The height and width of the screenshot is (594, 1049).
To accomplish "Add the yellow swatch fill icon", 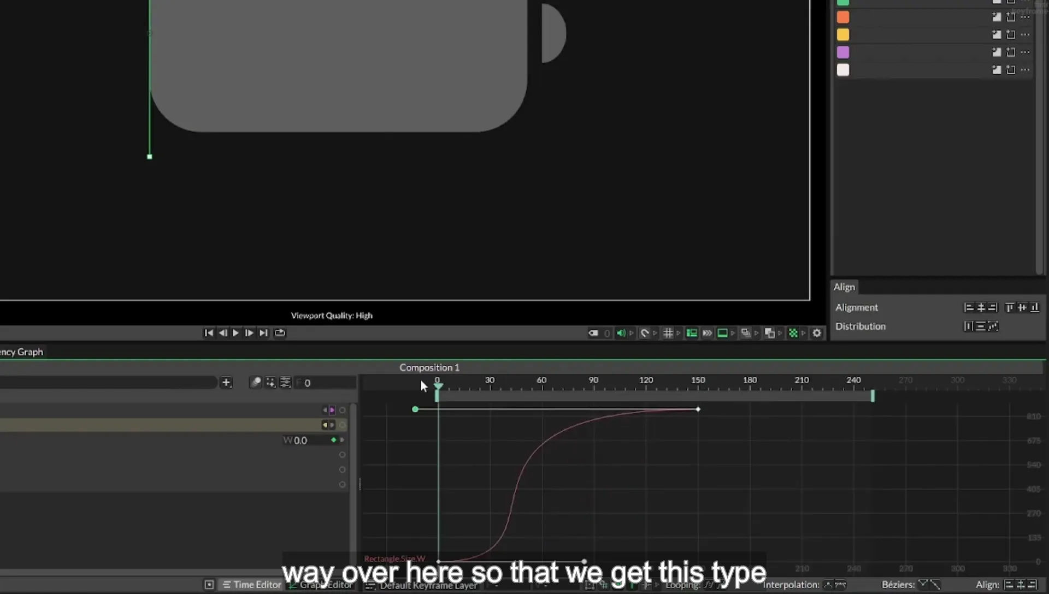I will pyautogui.click(x=997, y=35).
